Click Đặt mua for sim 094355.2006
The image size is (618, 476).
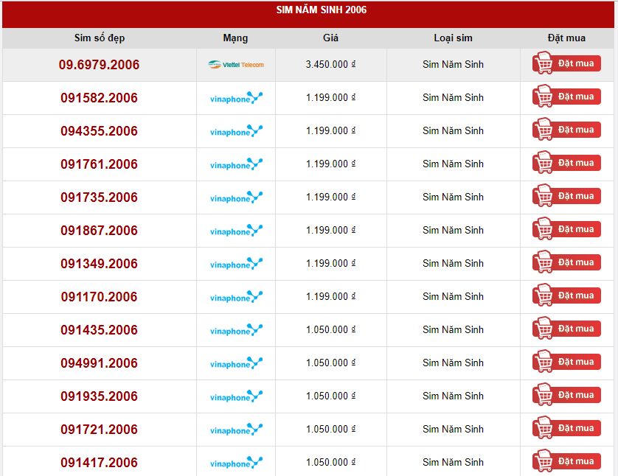click(566, 129)
